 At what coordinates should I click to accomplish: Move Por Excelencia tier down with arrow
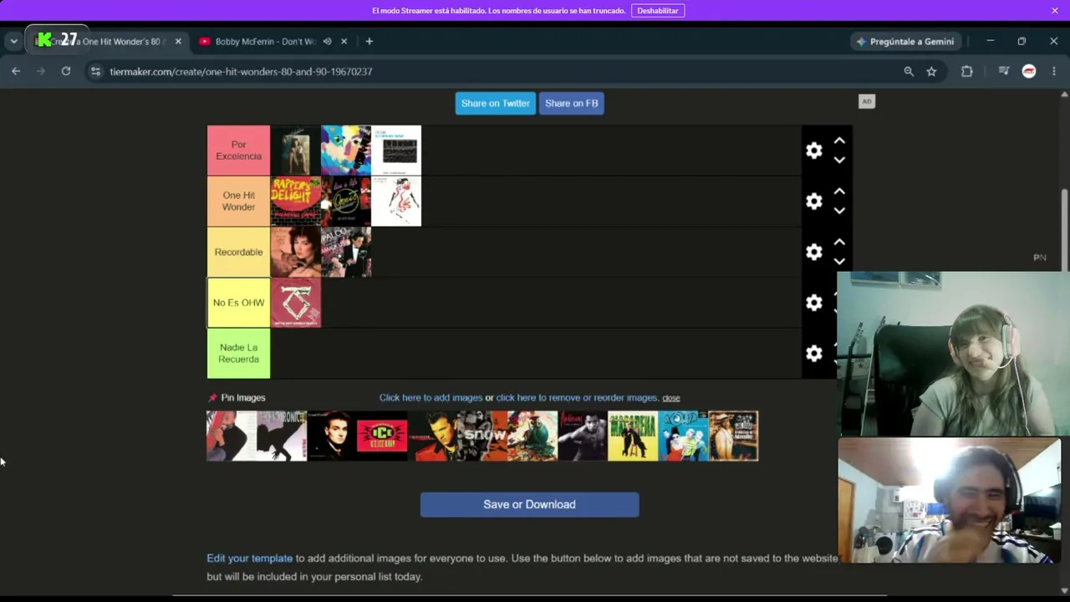click(x=839, y=160)
